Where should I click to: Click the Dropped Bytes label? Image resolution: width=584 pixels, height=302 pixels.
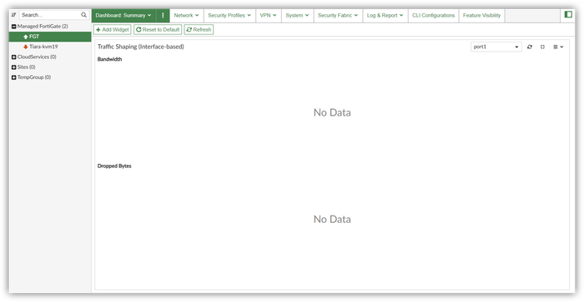pos(114,166)
